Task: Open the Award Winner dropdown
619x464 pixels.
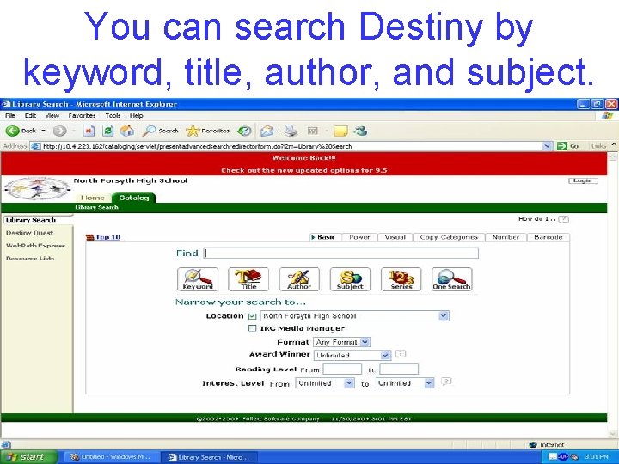Action: coord(352,355)
